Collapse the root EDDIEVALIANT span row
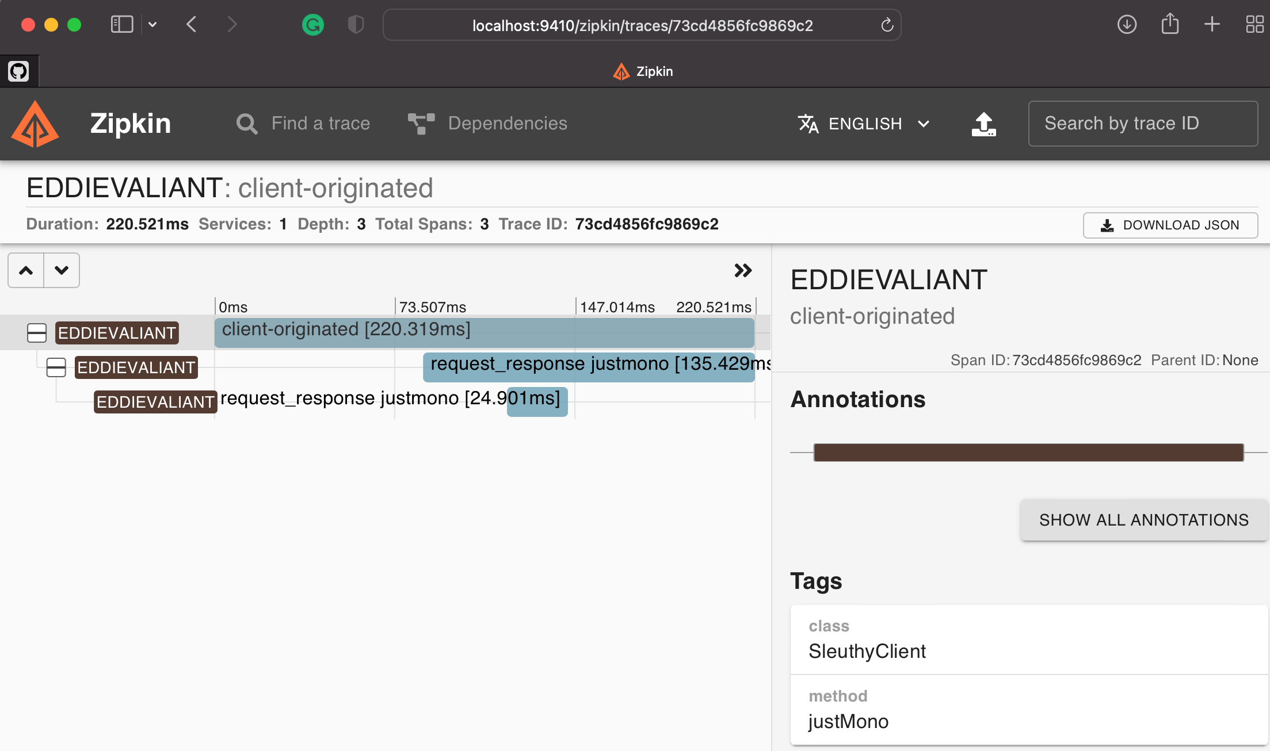 click(37, 333)
